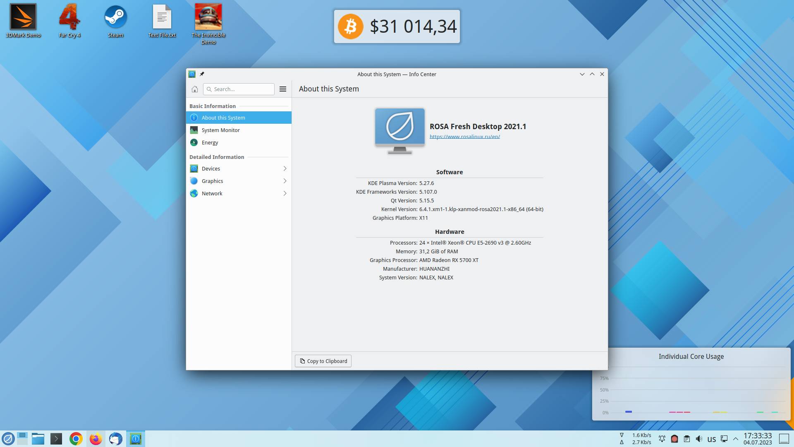Screen dimensions: 794x447
Task: Toggle the pin window icon in titlebar
Action: [202, 74]
